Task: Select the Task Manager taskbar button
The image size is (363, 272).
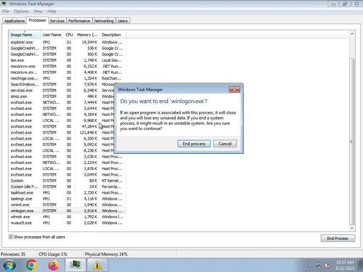Action: pyautogui.click(x=75, y=265)
